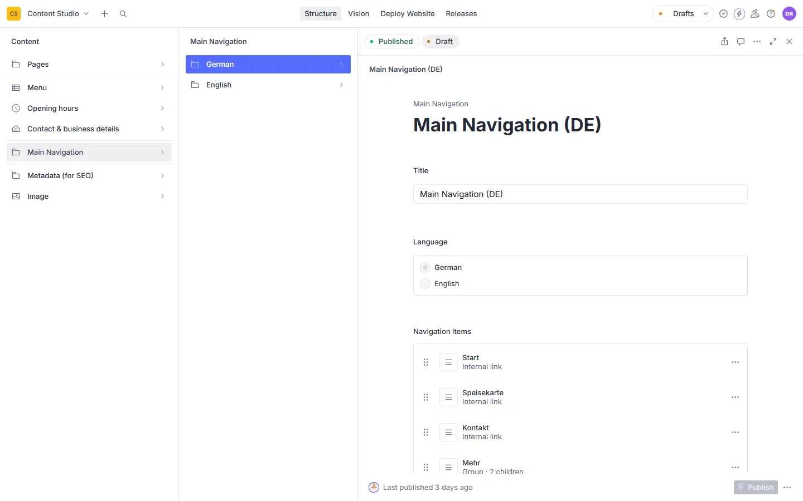Image resolution: width=803 pixels, height=501 pixels.
Task: Expand the Pages list item
Action: click(89, 65)
